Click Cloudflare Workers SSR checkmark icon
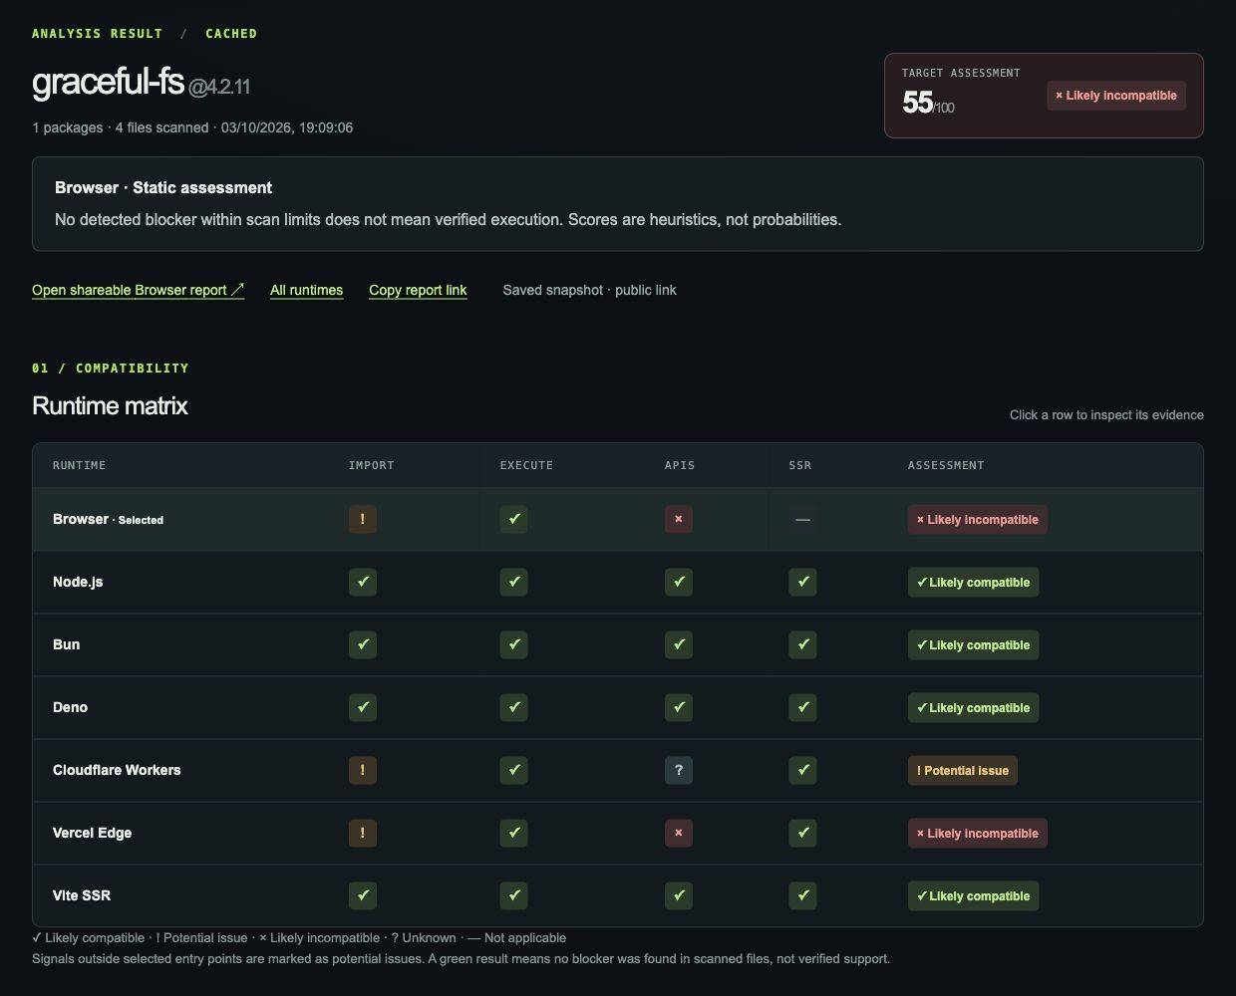The image size is (1236, 996). (x=802, y=770)
